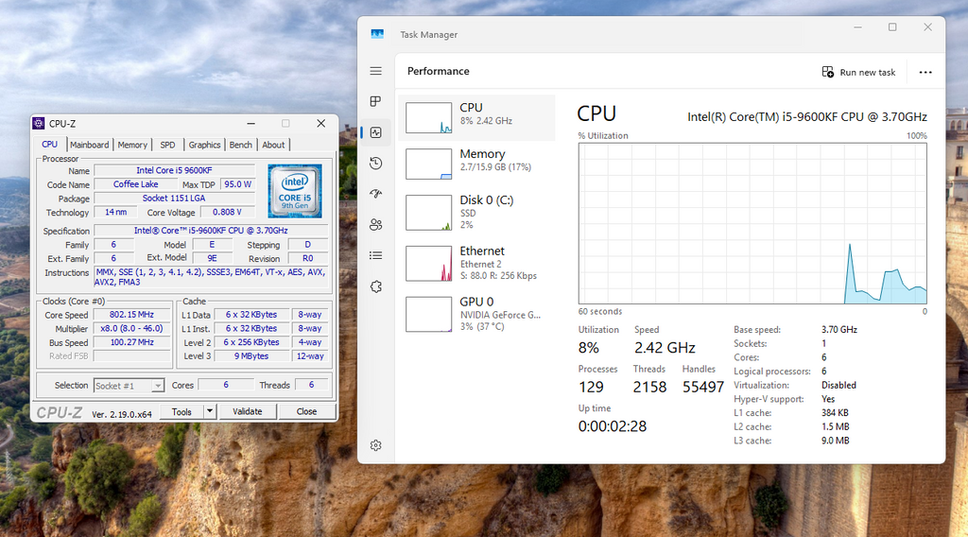Click Core Speed value 802.15 MHz
The image size is (968, 537).
point(131,315)
